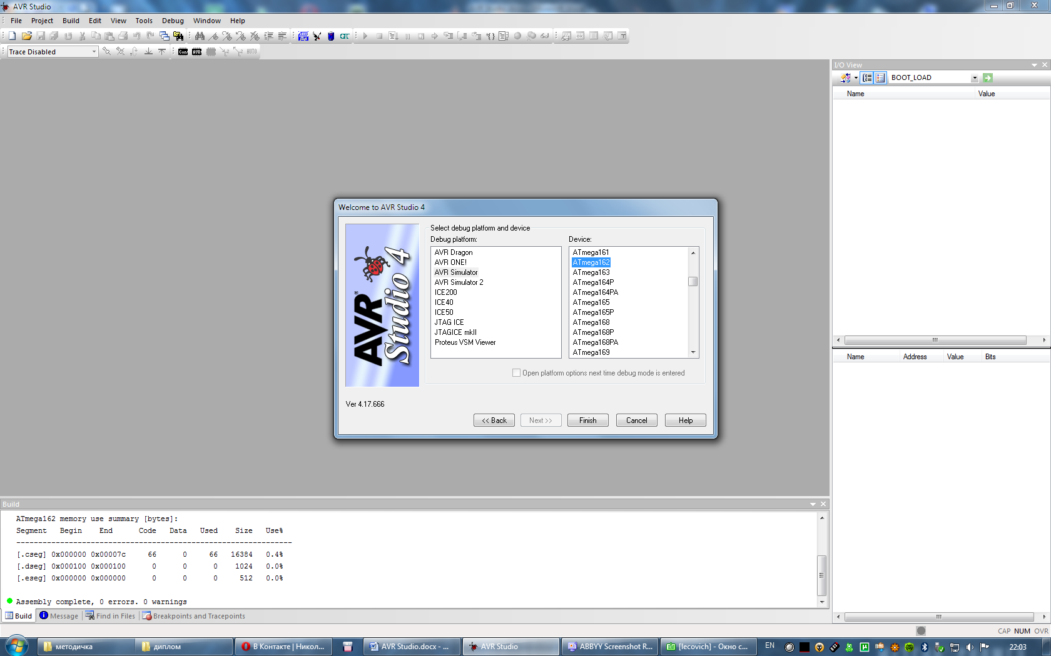Image resolution: width=1051 pixels, height=656 pixels.
Task: Open the BOOT_LOAD dropdown in I/O View
Action: pos(975,78)
